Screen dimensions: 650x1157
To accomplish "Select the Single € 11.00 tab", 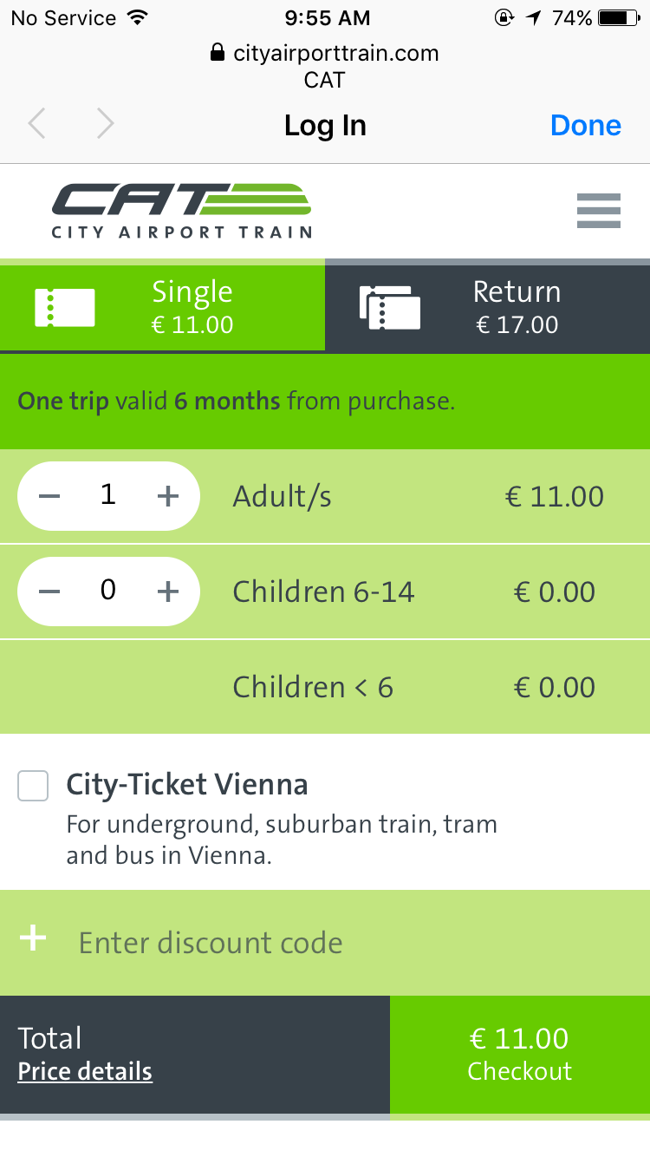I will pos(192,307).
